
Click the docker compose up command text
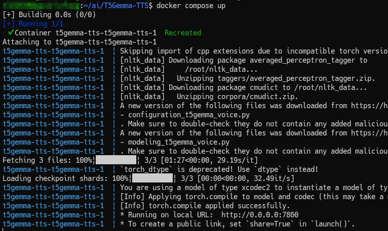[184, 6]
